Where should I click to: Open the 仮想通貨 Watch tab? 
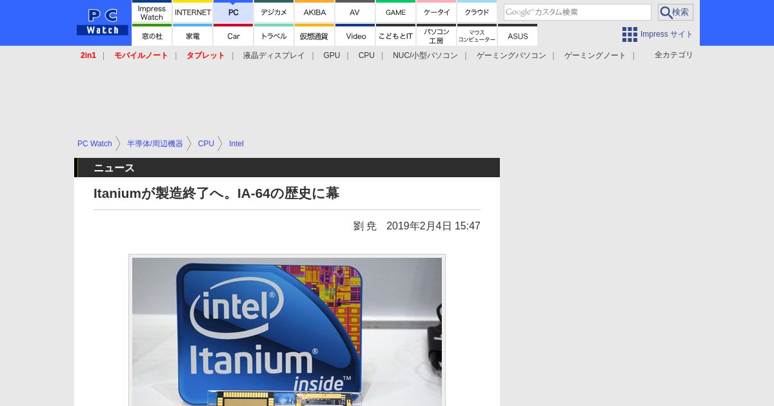click(314, 35)
